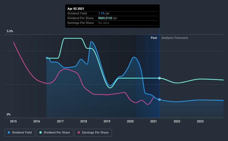Click the 5.0% y-axis label
The width and height of the screenshot is (228, 141).
click(x=10, y=31)
